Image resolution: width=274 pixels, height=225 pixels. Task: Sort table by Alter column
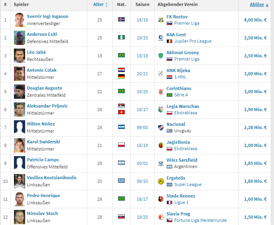[100, 4]
